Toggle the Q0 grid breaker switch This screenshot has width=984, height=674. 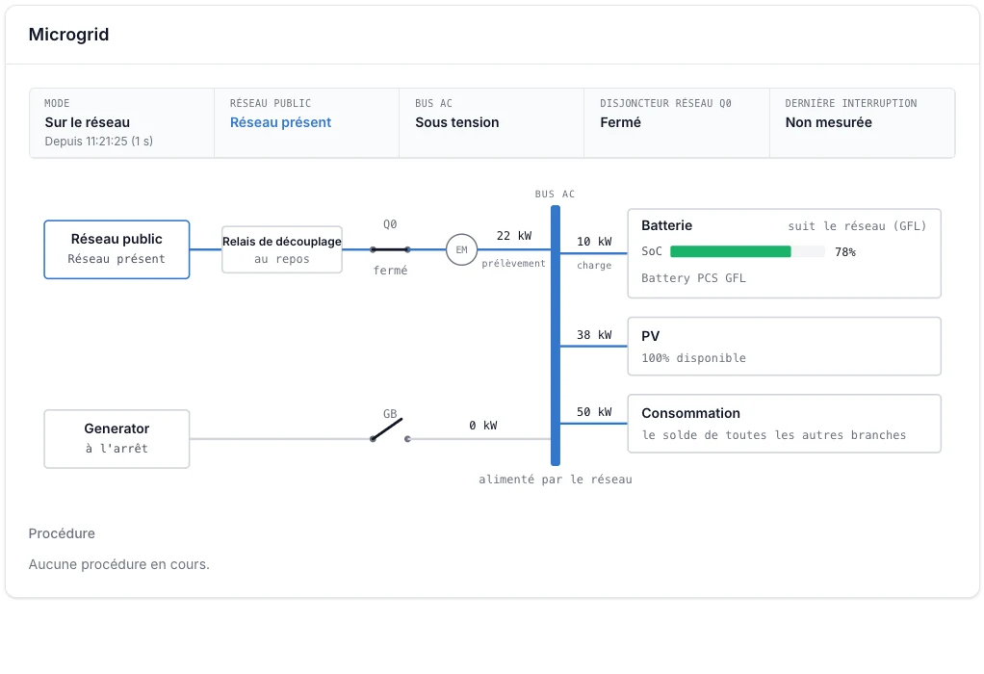click(x=390, y=249)
